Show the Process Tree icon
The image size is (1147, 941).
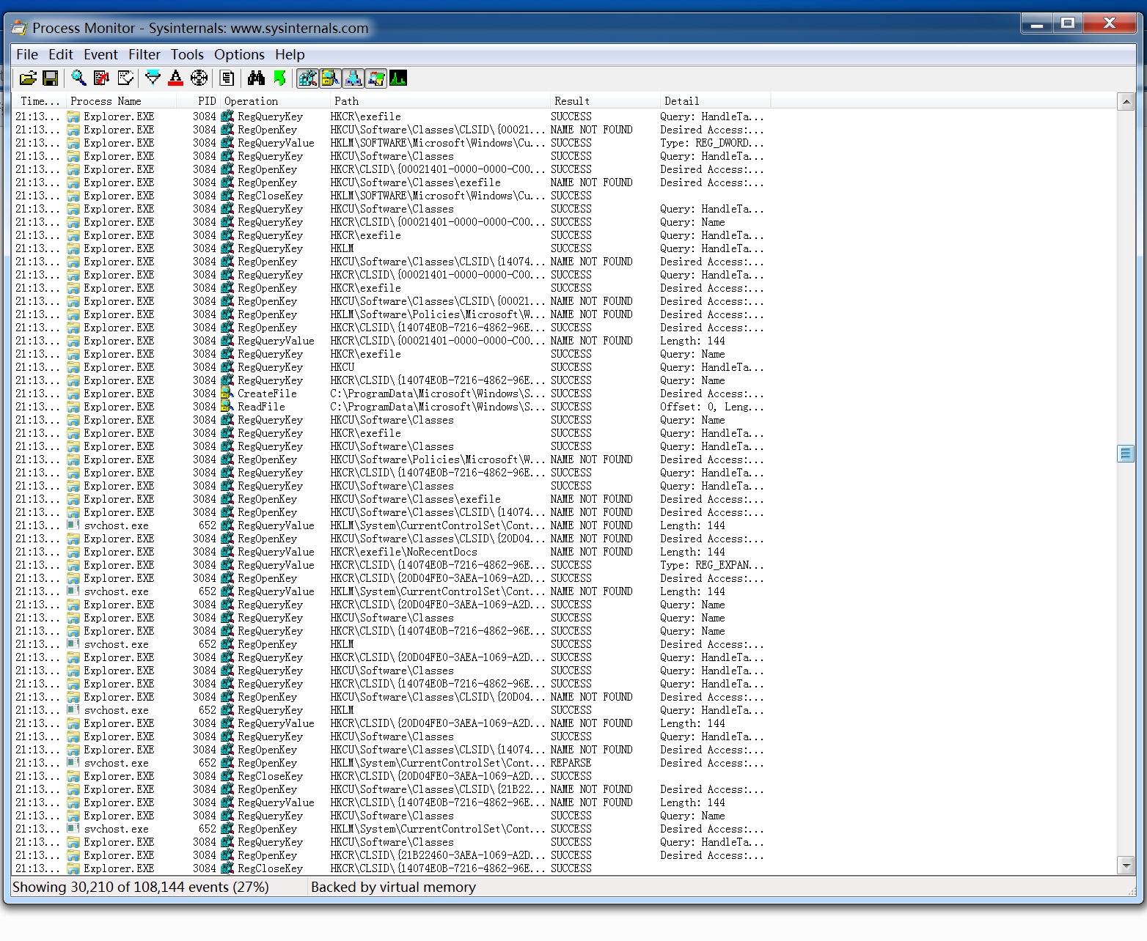pos(227,78)
